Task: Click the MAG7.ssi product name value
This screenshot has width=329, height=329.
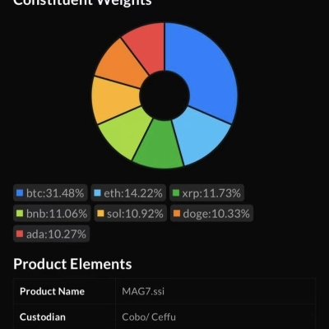Action: point(143,291)
